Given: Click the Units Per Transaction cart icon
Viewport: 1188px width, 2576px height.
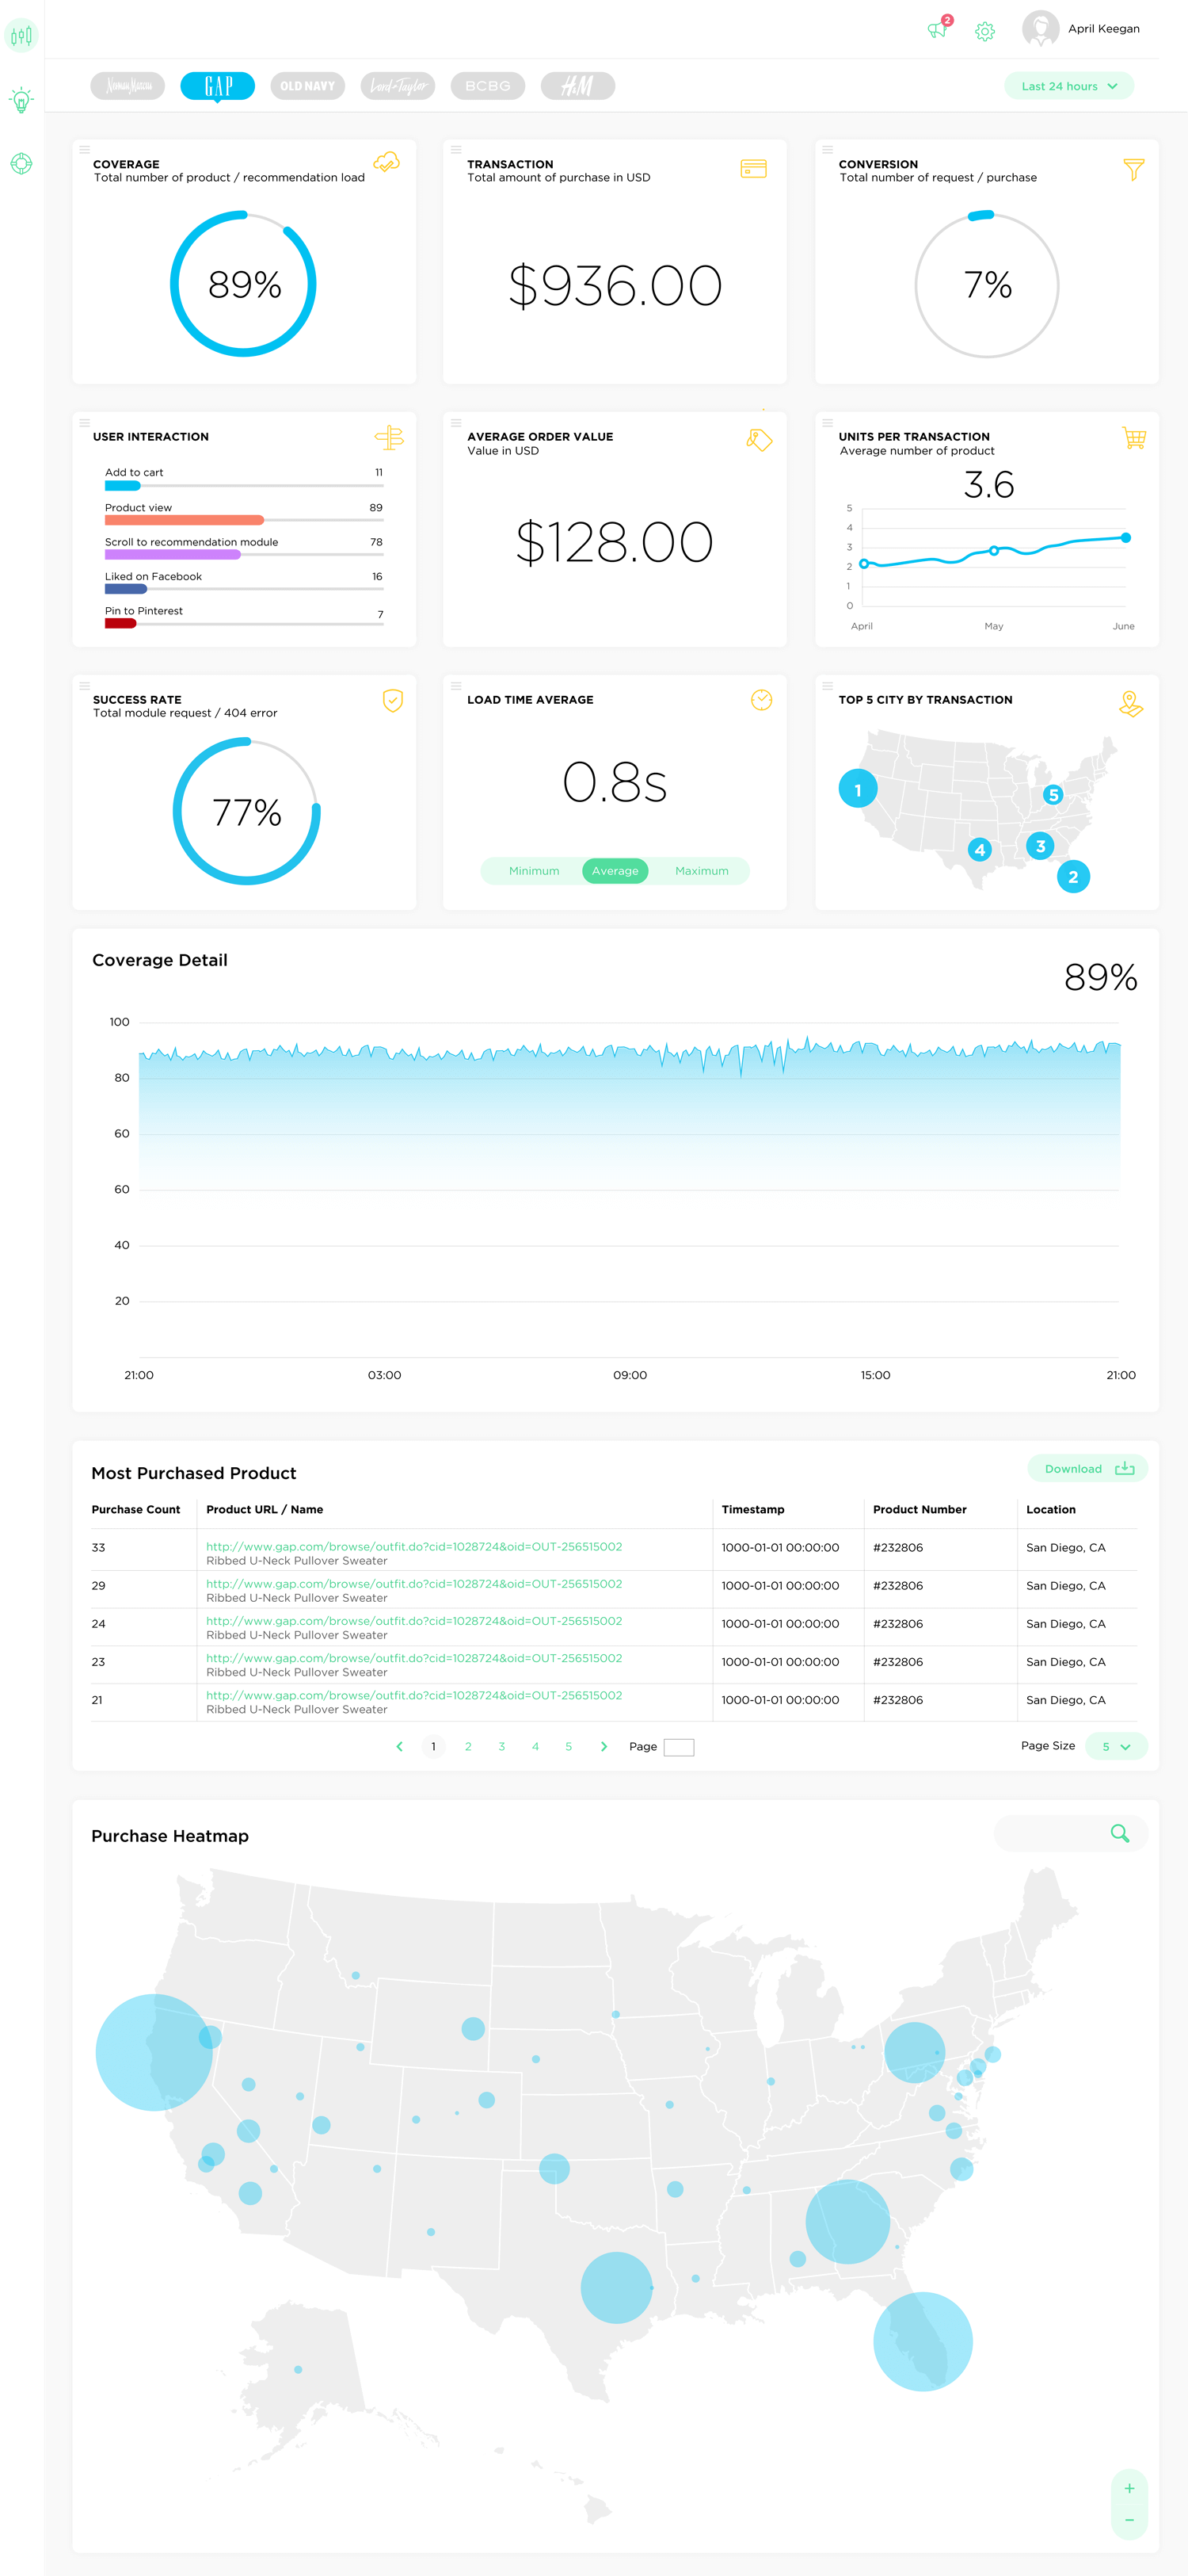Looking at the screenshot, I should pyautogui.click(x=1133, y=438).
